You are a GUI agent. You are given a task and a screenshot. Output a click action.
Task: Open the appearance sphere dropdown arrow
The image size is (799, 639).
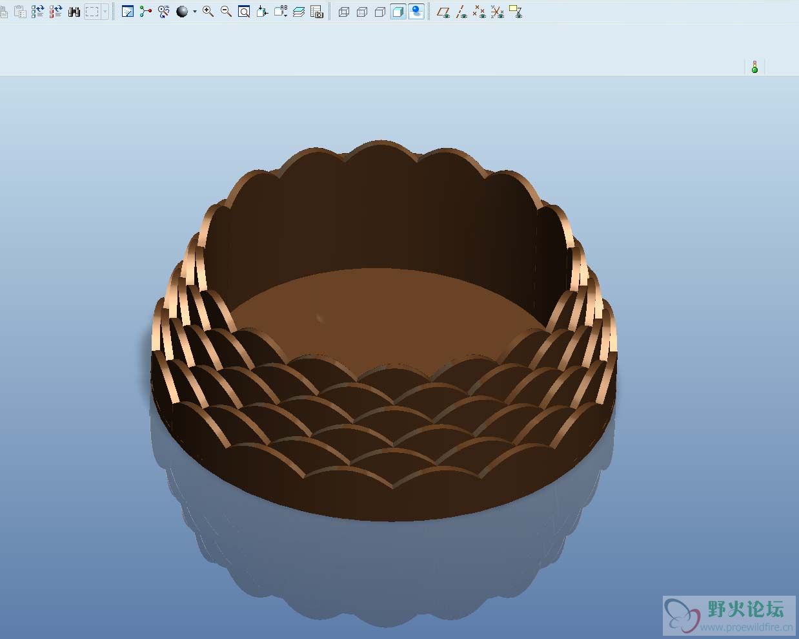click(x=195, y=12)
